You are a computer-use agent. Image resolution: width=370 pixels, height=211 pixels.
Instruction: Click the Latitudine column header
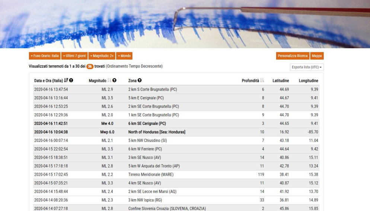pyautogui.click(x=281, y=81)
